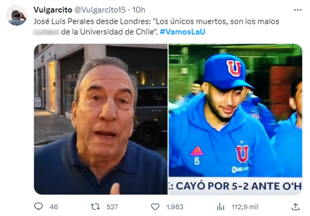Open the @Vulgarcito15 handle link

coord(100,10)
